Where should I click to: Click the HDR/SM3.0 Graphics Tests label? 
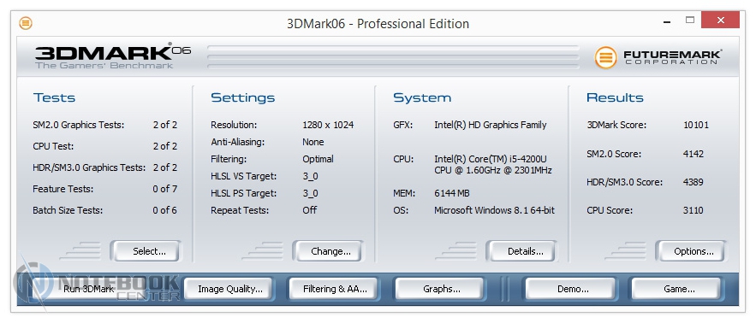tap(89, 167)
